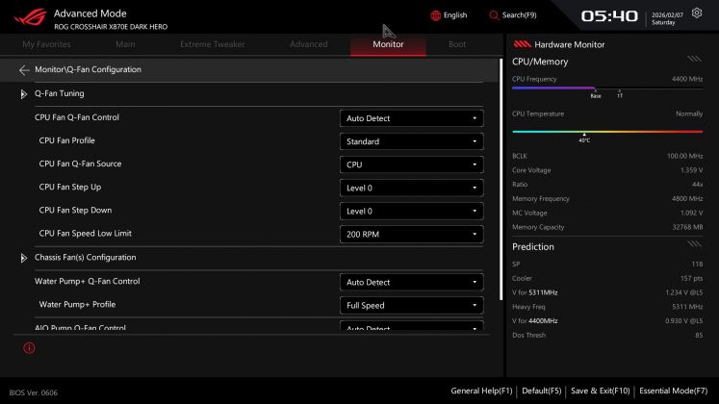Open settings via the gear icon
Viewport: 719px width, 404px height.
[x=697, y=14]
